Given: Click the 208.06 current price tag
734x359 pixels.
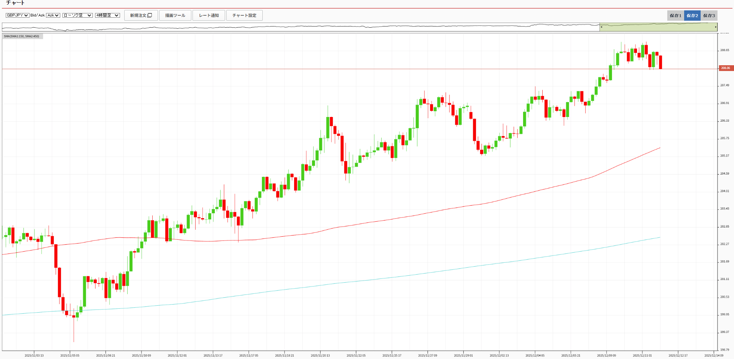Looking at the screenshot, I should click(726, 68).
